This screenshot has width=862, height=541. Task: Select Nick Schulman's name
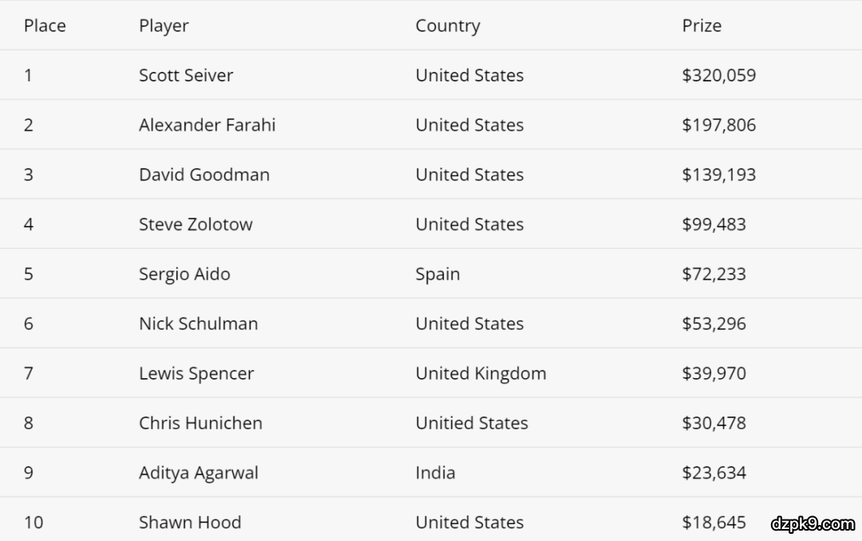(198, 323)
